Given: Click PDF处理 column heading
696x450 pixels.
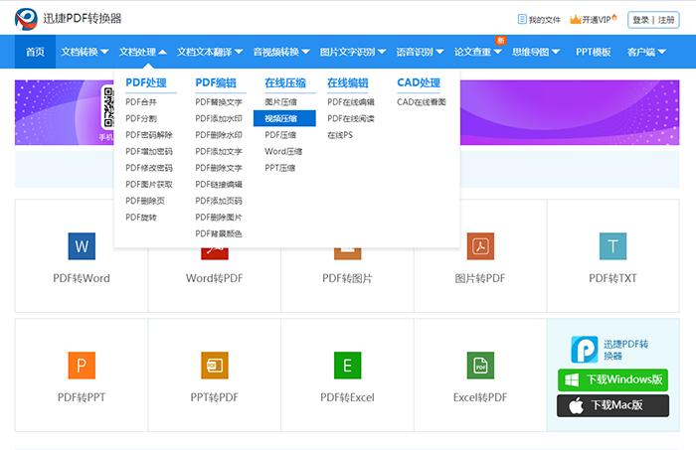Looking at the screenshot, I should [x=146, y=82].
